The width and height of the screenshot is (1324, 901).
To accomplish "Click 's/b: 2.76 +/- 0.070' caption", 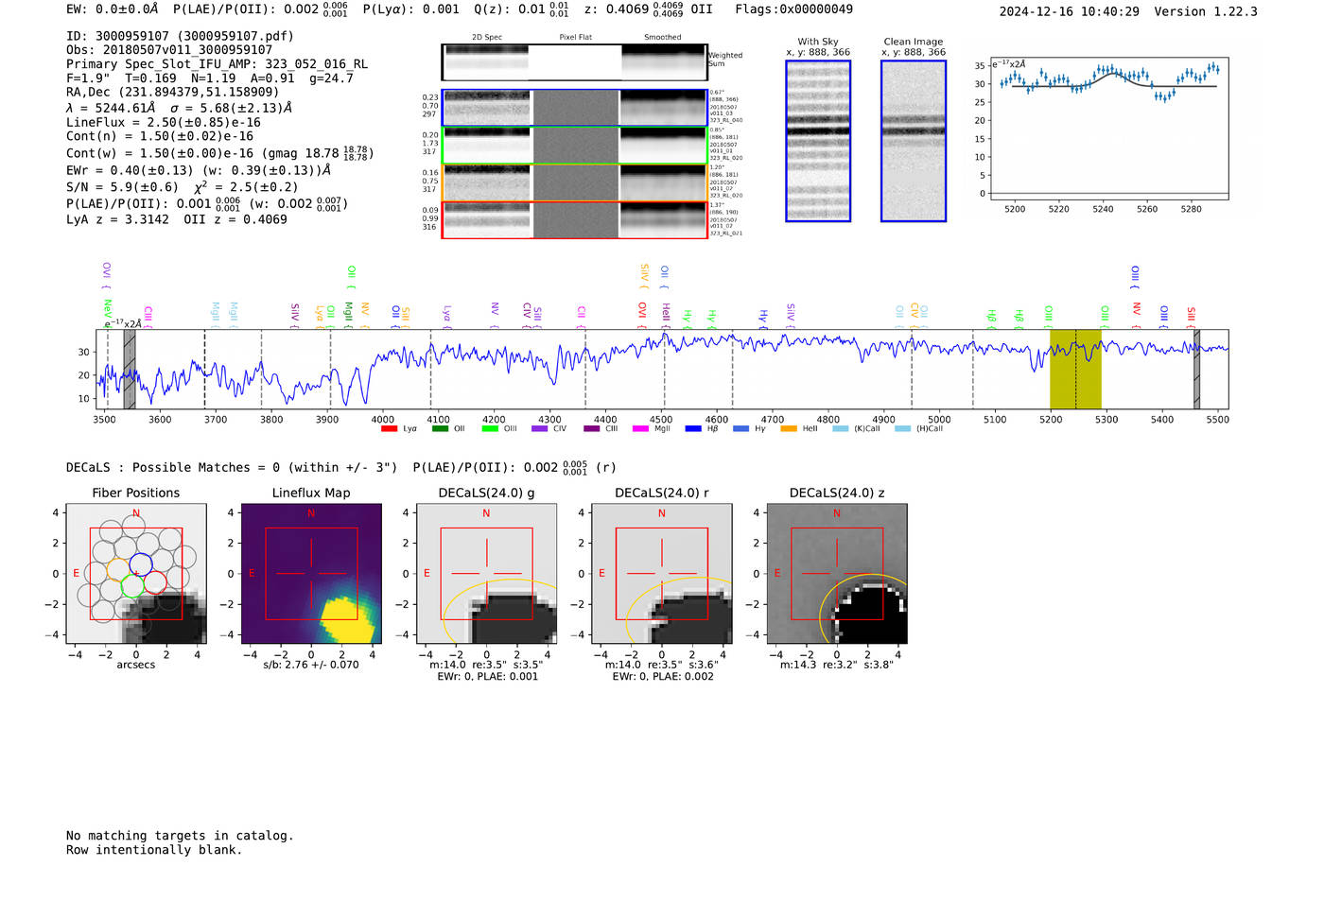I will [x=311, y=665].
